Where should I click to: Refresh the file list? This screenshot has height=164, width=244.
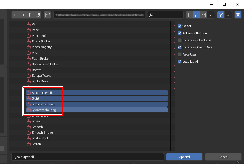tap(37, 15)
